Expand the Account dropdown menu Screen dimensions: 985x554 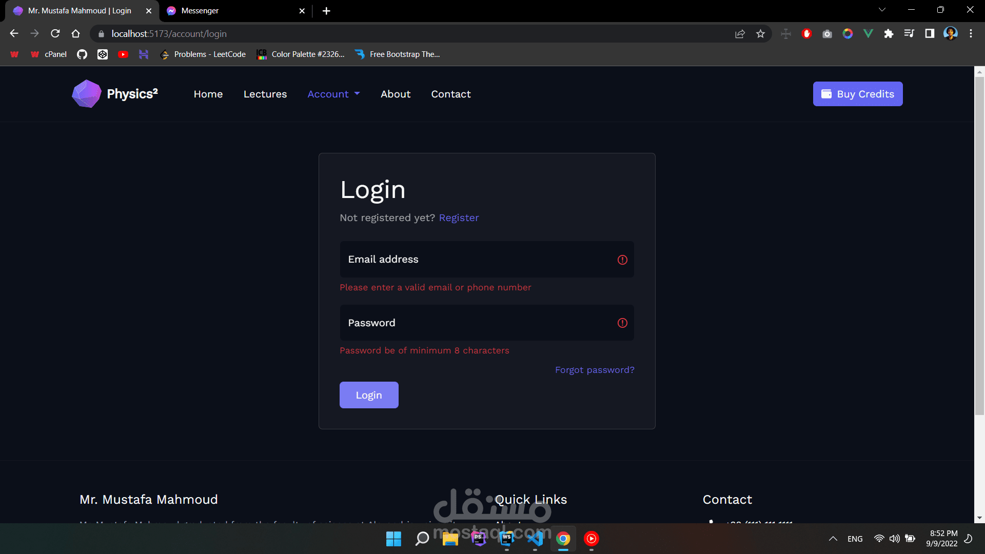pos(333,94)
